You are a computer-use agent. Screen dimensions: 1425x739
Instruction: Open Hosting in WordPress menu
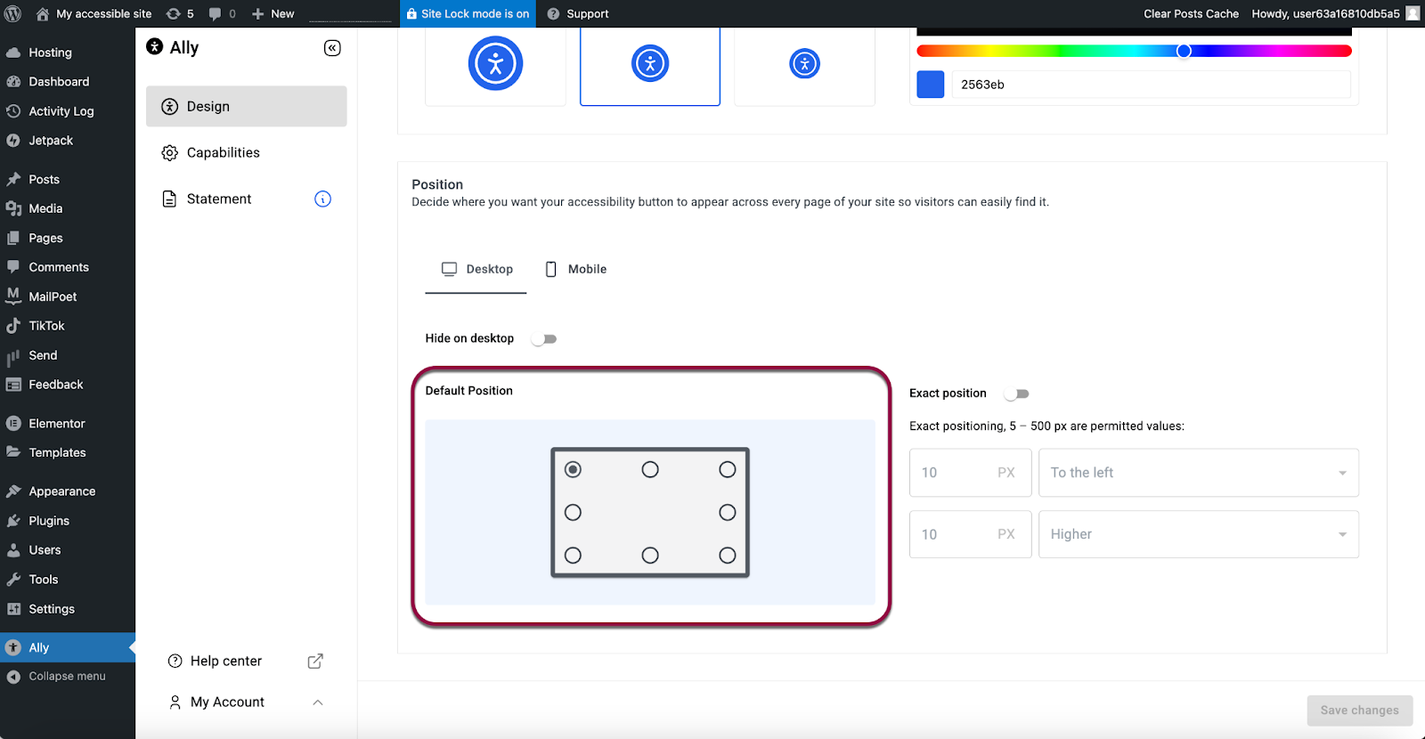coord(68,53)
